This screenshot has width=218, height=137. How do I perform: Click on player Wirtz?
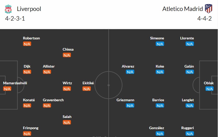coord(67,83)
